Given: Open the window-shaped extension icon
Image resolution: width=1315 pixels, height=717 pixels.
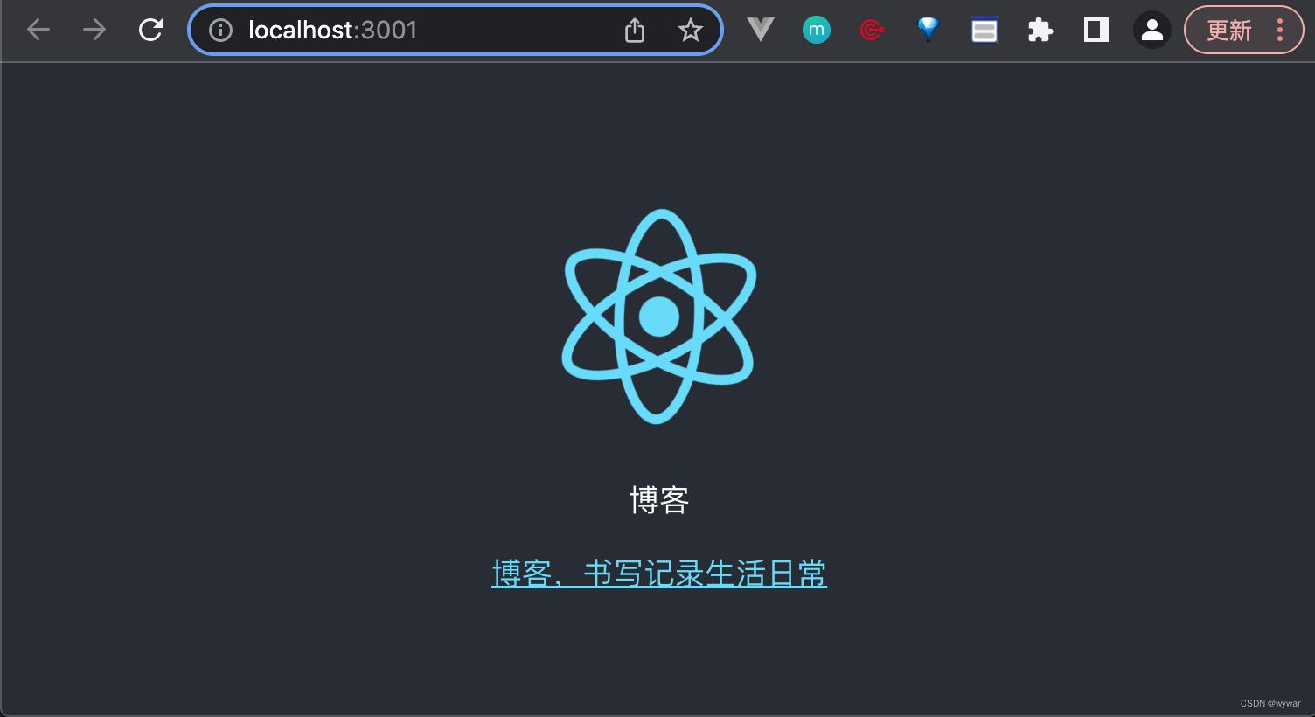Looking at the screenshot, I should (x=985, y=31).
